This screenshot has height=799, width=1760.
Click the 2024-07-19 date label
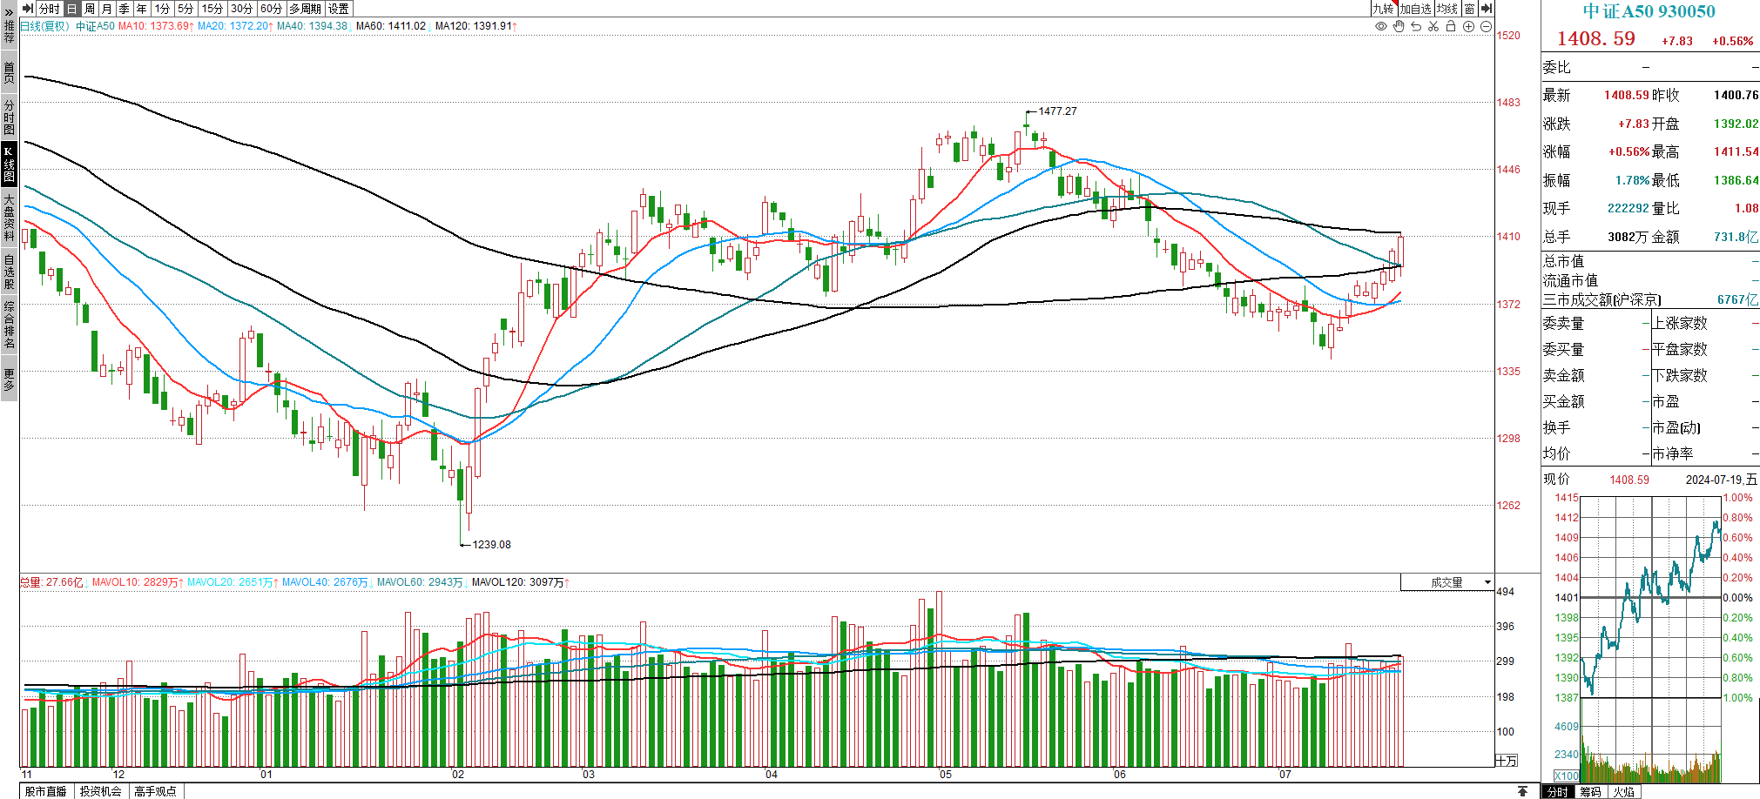1721,480
